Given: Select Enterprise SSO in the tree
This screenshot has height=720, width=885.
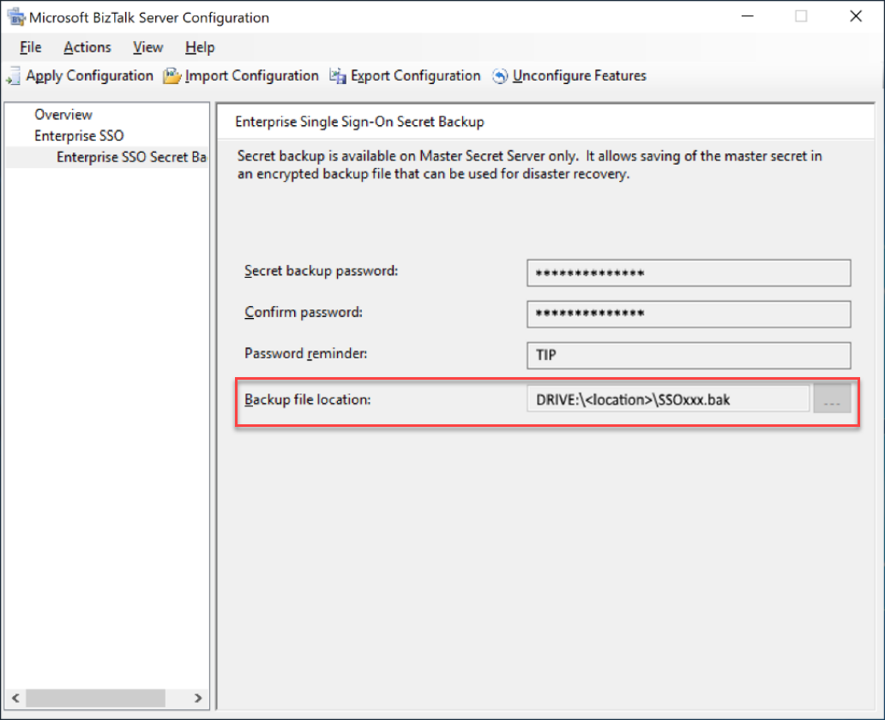Looking at the screenshot, I should coord(79,136).
